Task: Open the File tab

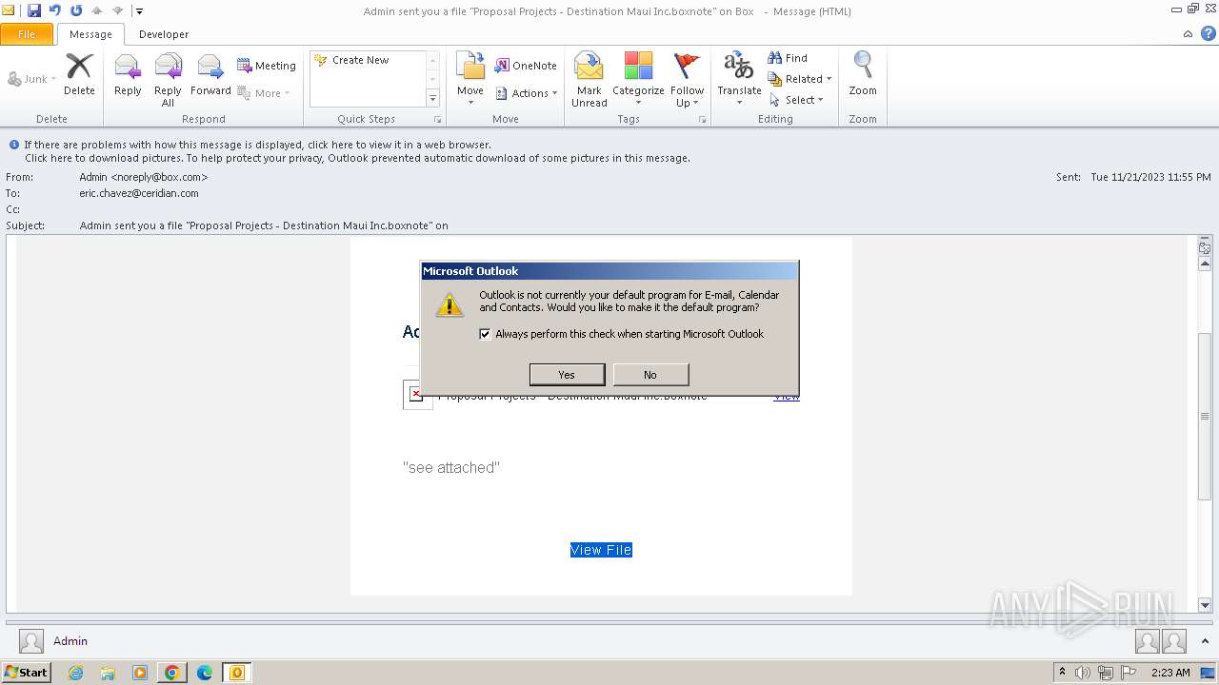Action: [27, 34]
